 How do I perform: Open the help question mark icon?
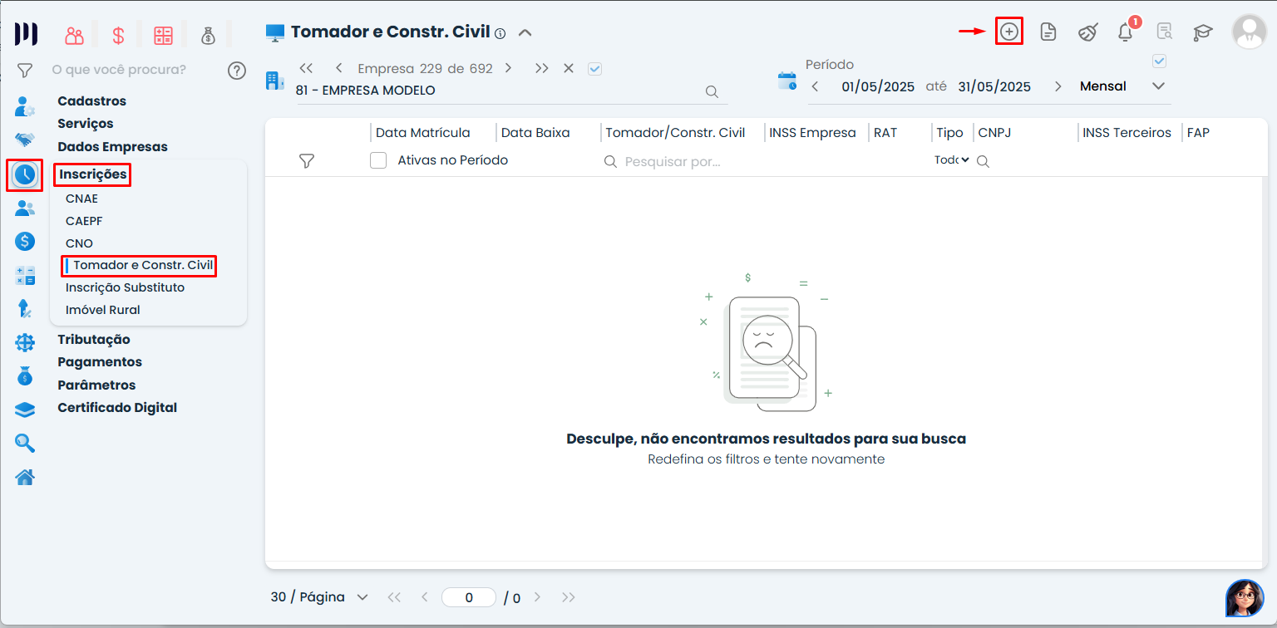tap(237, 70)
